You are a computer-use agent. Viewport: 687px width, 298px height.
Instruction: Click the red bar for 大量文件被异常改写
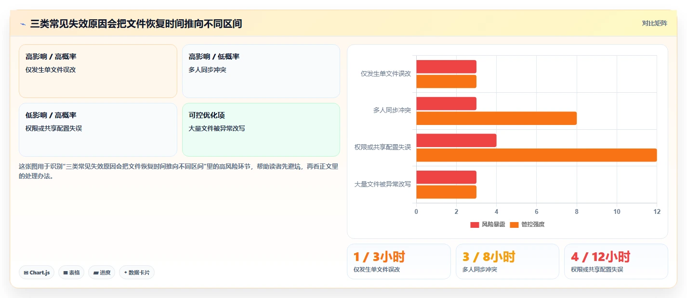[446, 177]
